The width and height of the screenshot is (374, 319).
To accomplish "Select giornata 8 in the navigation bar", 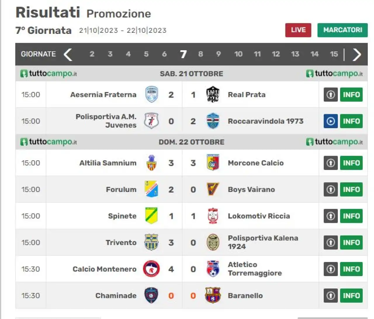I will pos(200,54).
